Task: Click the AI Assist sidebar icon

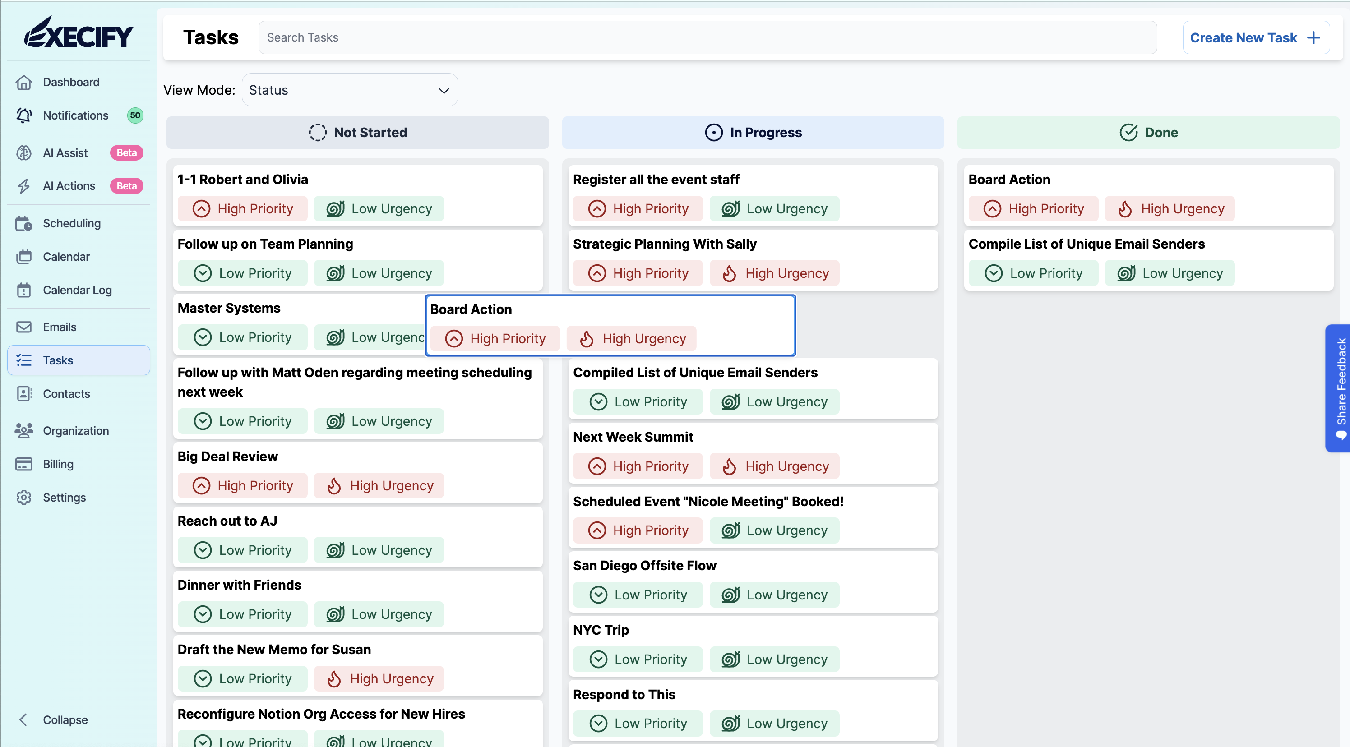Action: (x=24, y=153)
